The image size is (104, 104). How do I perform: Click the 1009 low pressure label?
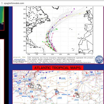click(x=60, y=98)
